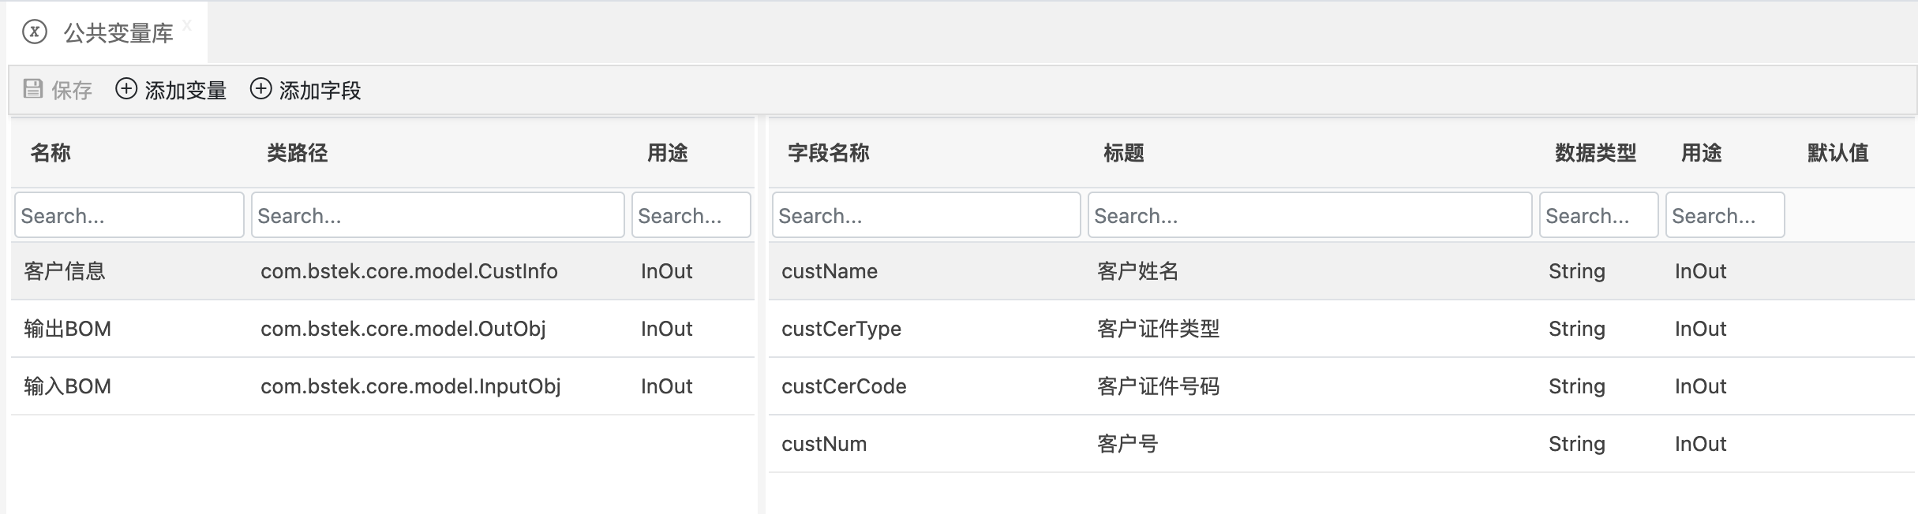
Task: Focus the 数据类型 search field
Action: pyautogui.click(x=1598, y=215)
